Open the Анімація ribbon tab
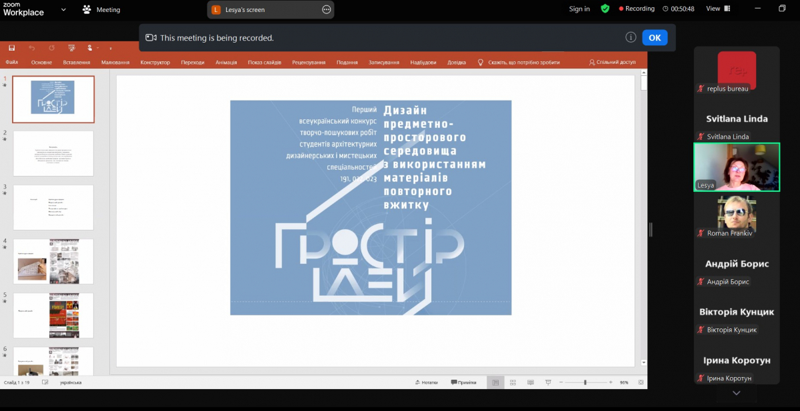 [226, 63]
